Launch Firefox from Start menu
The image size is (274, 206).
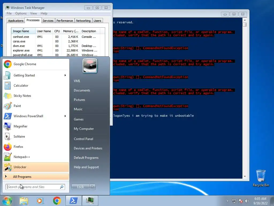coord(36,147)
